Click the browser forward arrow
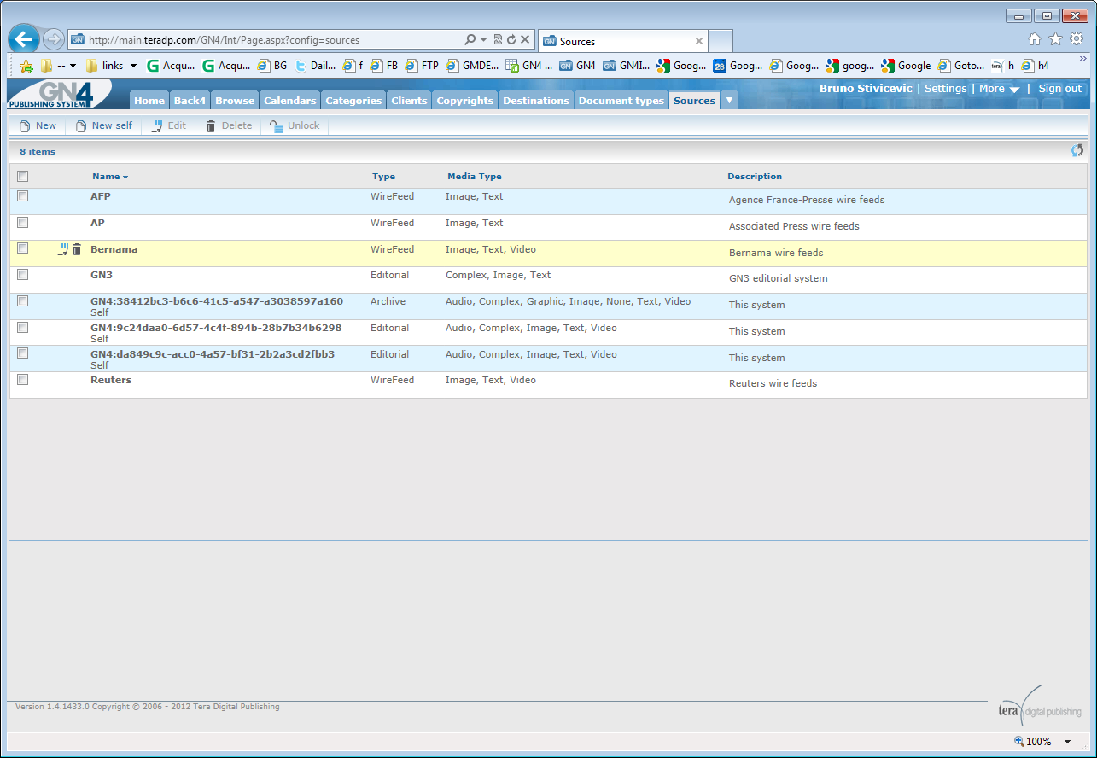Viewport: 1097px width, 758px height. pos(53,39)
